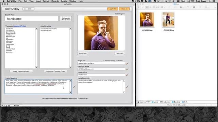Click in the Image Title field
This screenshot has width=218, height=122.
(101, 63)
